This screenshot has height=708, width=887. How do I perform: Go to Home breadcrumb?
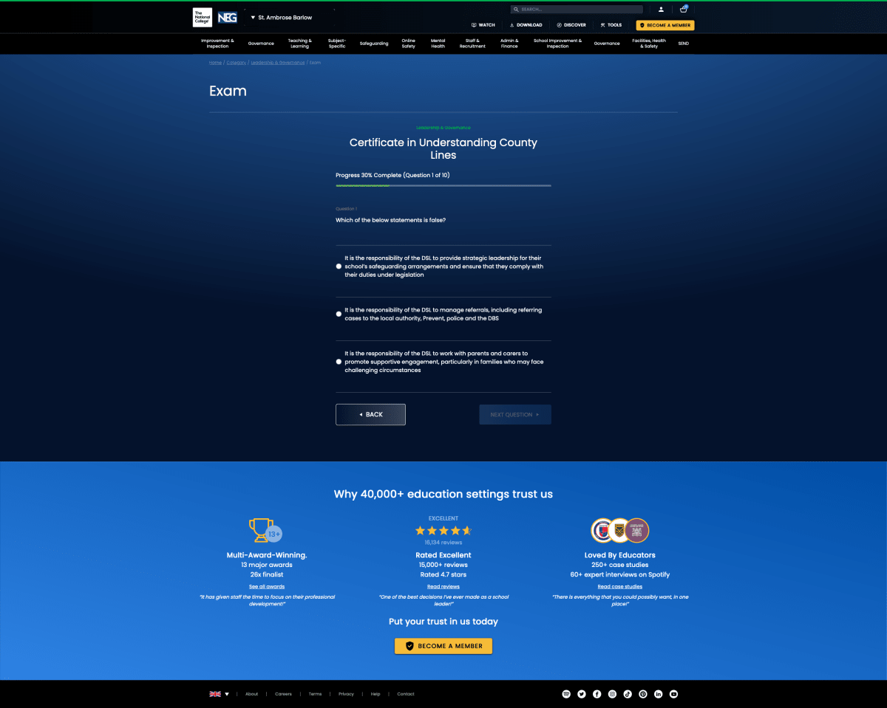coord(215,63)
